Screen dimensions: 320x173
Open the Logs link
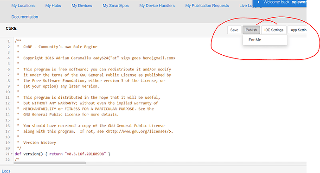click(6, 171)
